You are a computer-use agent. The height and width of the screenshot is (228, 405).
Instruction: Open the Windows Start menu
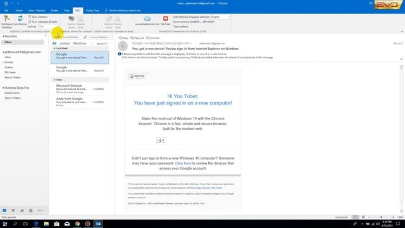tap(5, 224)
